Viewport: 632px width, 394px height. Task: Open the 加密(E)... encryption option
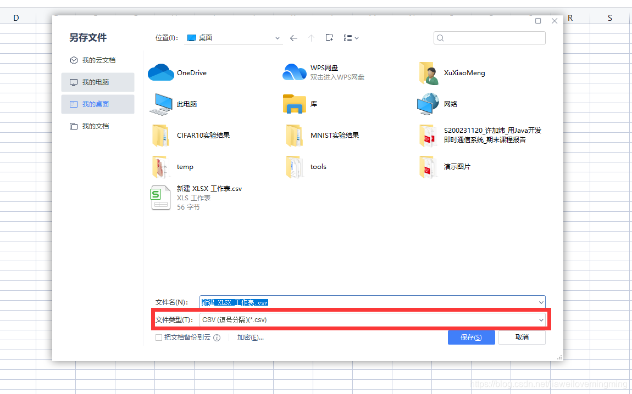250,337
